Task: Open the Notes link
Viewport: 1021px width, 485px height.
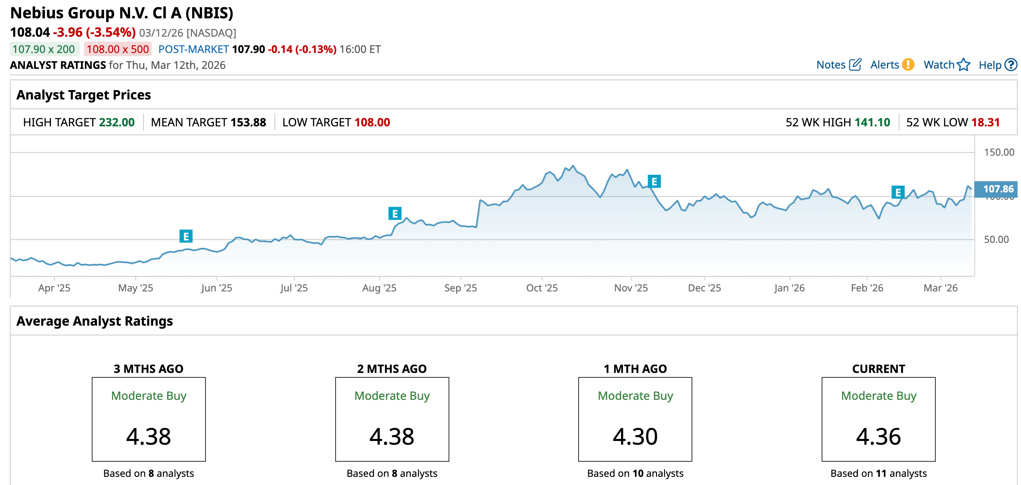Action: tap(831, 65)
